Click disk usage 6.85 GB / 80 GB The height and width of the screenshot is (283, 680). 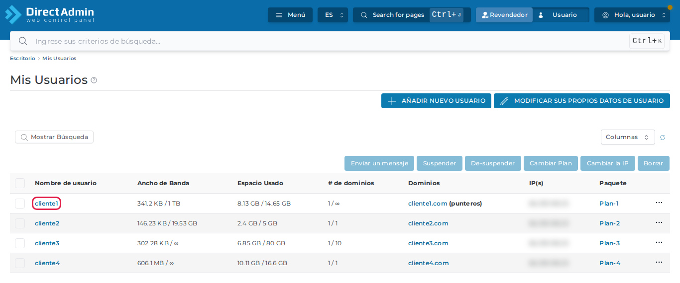(x=261, y=243)
